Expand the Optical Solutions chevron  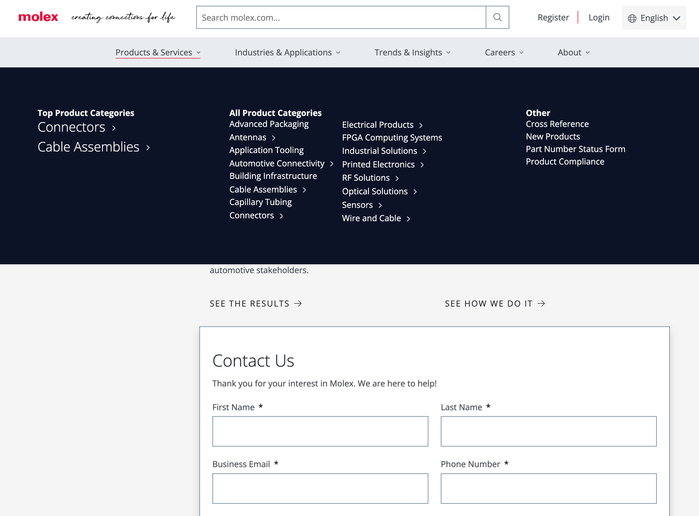[415, 192]
